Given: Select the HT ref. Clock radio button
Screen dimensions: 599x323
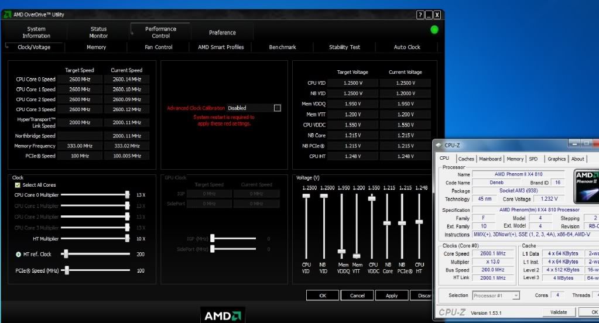Looking at the screenshot, I should point(18,254).
